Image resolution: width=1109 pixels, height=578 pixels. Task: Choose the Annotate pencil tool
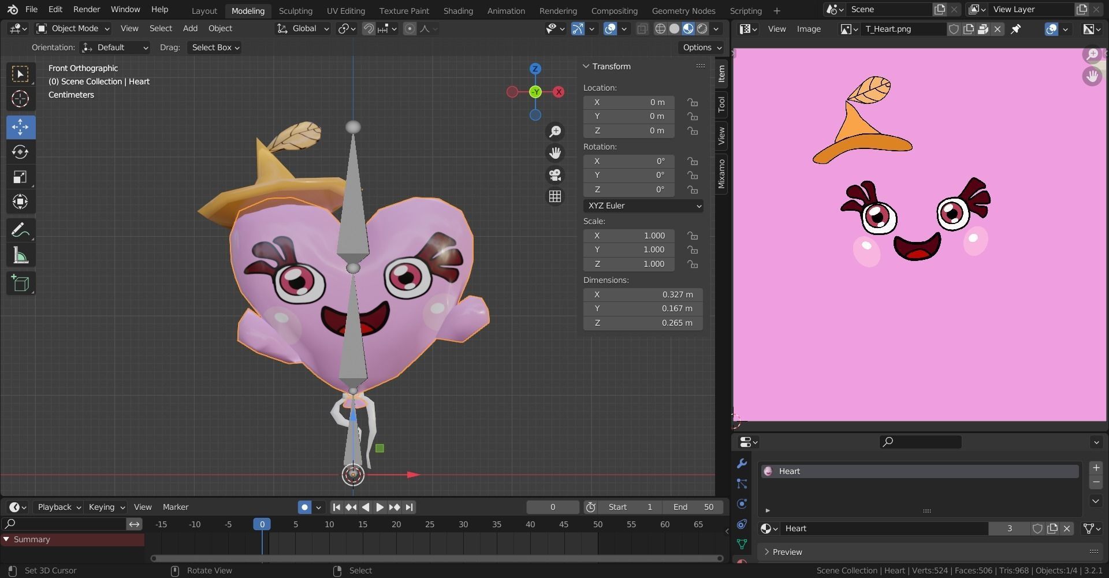(x=20, y=230)
